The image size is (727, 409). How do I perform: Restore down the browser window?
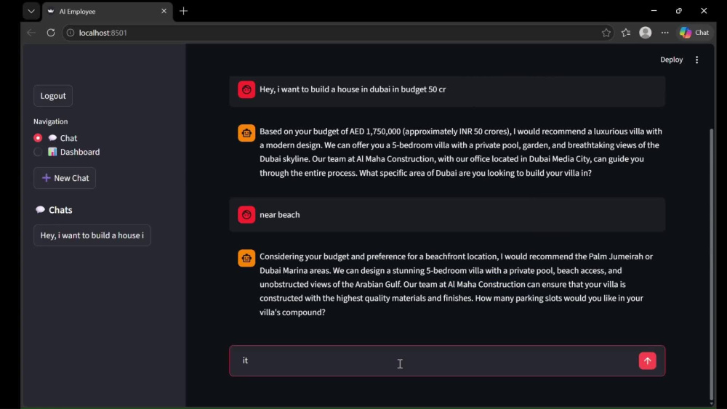point(679,11)
